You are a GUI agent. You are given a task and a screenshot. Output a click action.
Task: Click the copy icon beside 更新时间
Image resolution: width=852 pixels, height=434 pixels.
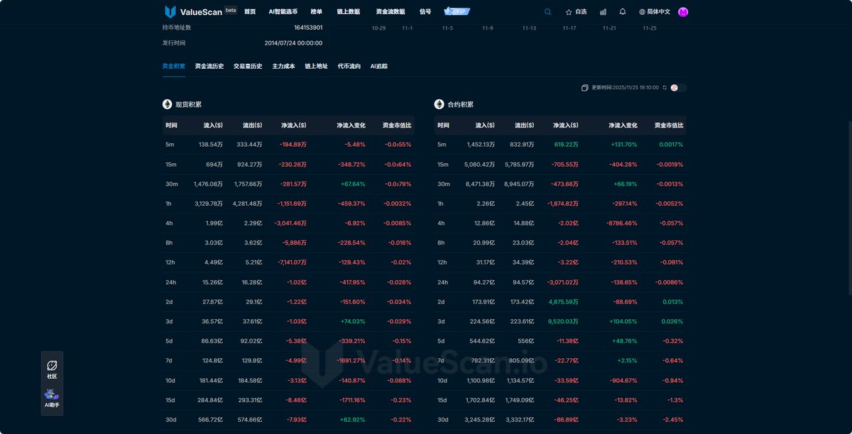pos(584,88)
